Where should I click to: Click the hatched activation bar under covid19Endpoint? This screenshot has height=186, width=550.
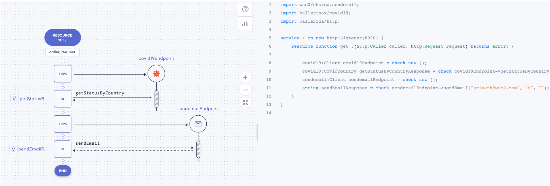pyautogui.click(x=156, y=99)
